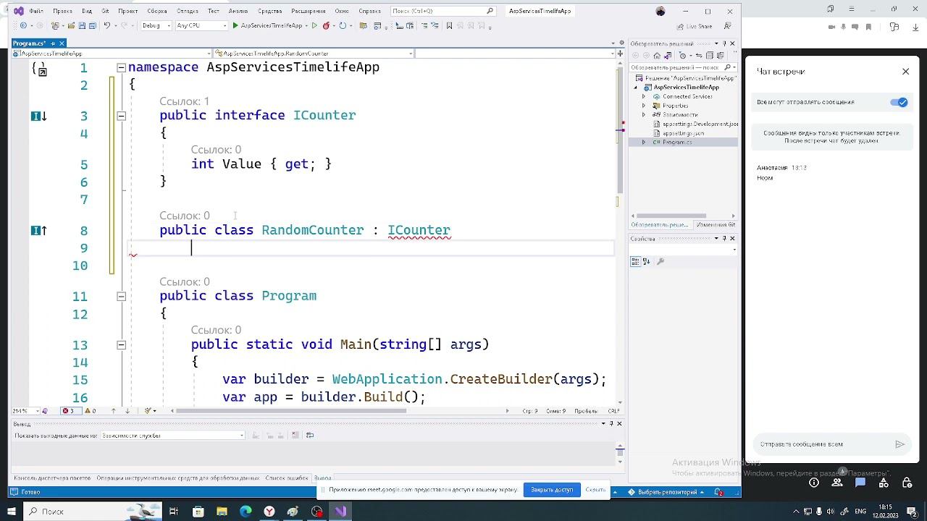Click the 'Закрыть доступ' button

(552, 490)
